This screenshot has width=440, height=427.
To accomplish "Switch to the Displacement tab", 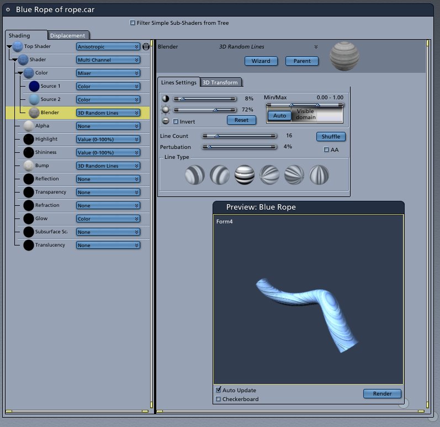I will point(67,35).
